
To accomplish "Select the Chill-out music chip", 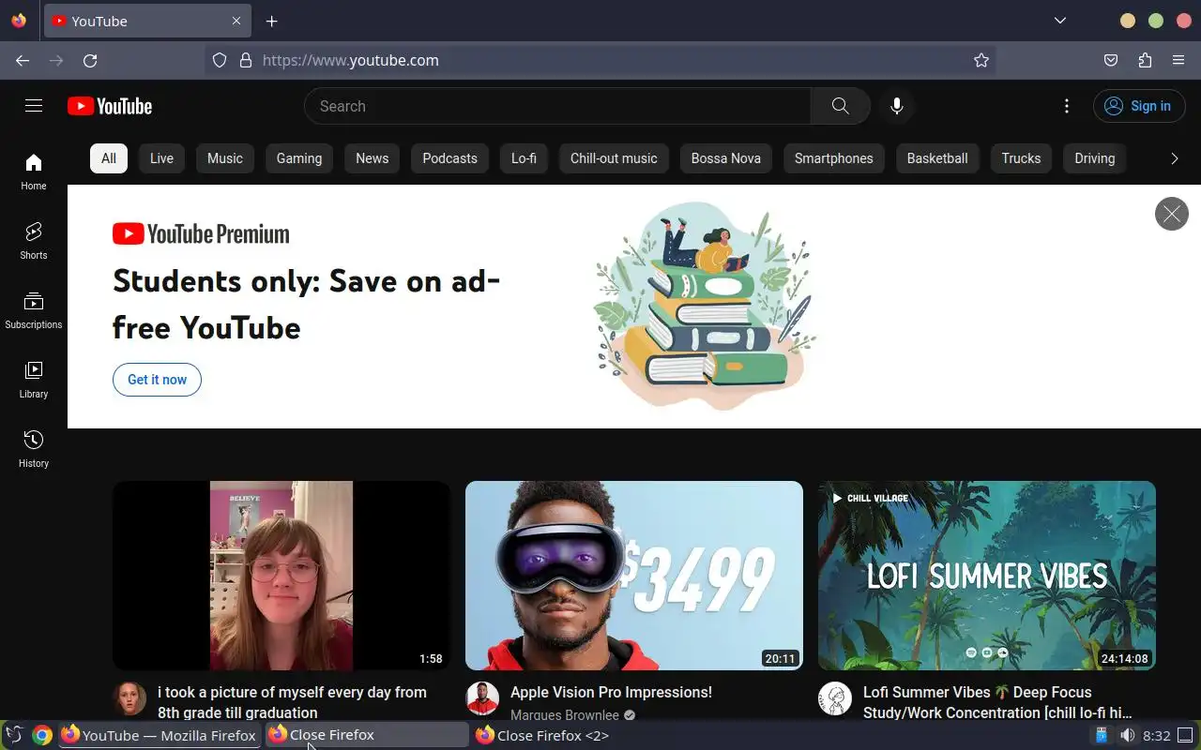I will click(614, 158).
